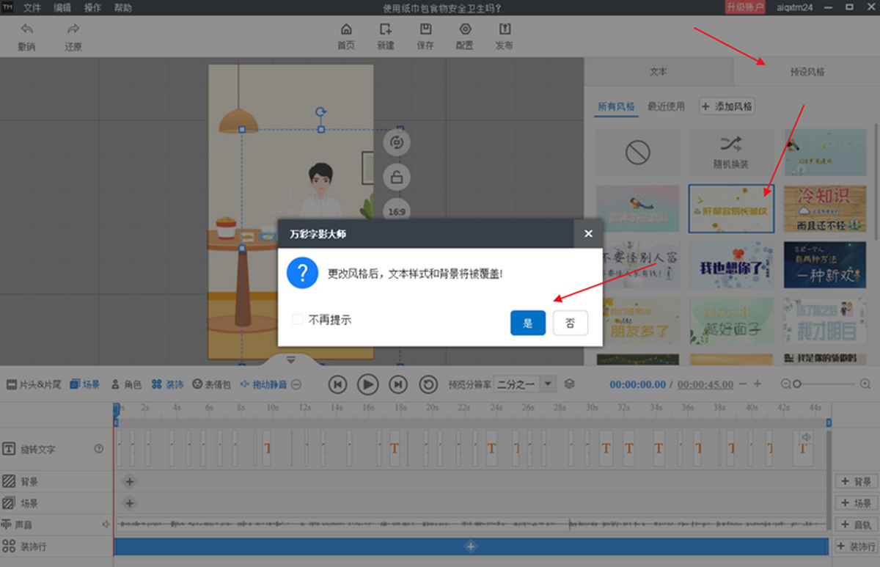The width and height of the screenshot is (880, 567).
Task: Click the + 背景 add button
Action: [x=856, y=482]
